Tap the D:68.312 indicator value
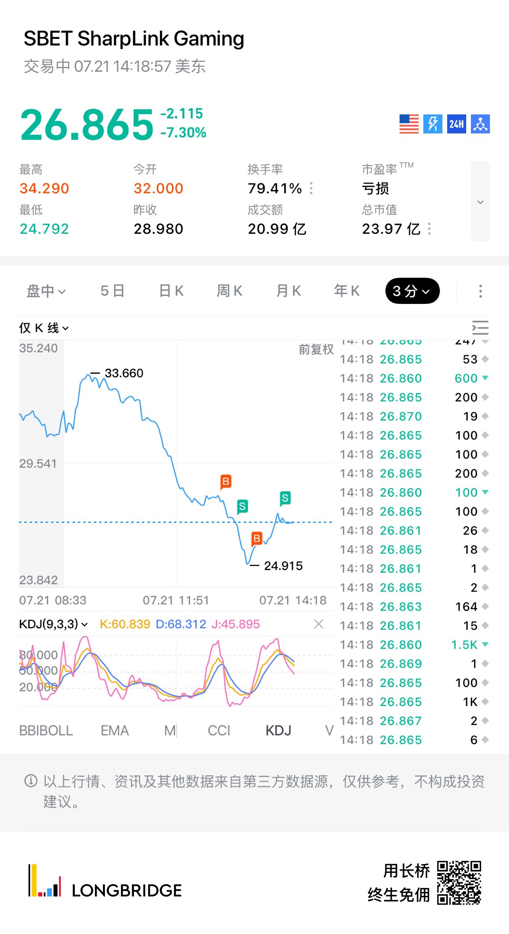 181,624
